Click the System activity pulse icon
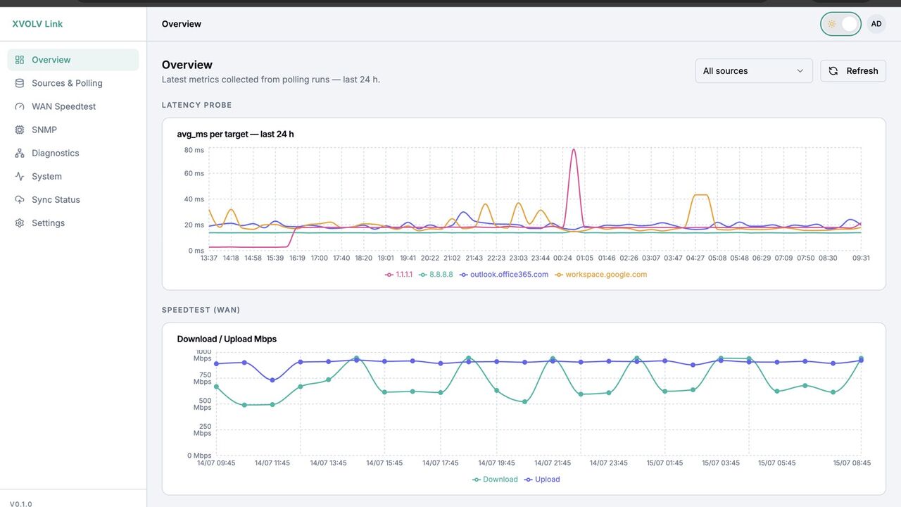This screenshot has height=507, width=901. [20, 176]
